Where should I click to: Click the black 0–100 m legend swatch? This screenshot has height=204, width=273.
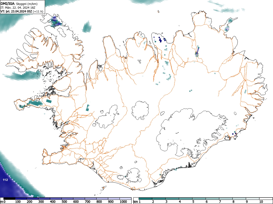(x=9, y=199)
